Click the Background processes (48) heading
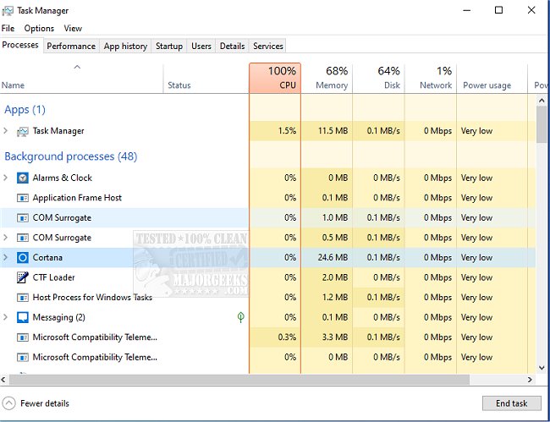 [71, 156]
